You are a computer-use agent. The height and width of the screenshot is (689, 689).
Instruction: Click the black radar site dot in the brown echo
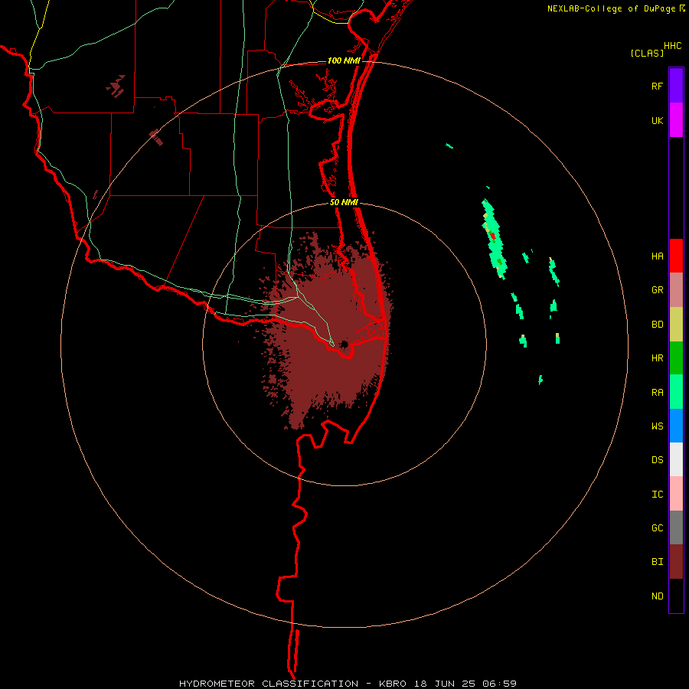(344, 344)
